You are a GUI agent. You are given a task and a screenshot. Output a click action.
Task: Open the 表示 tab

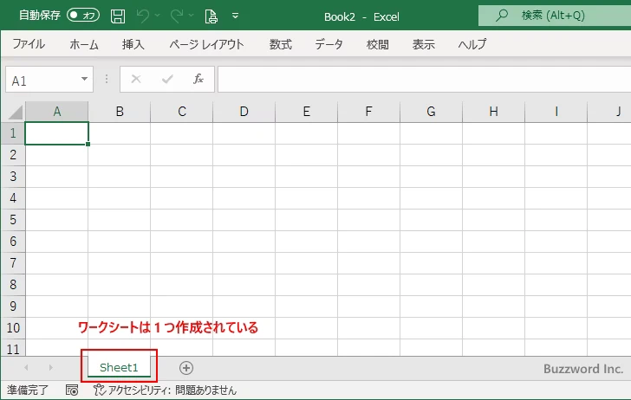[x=423, y=44]
